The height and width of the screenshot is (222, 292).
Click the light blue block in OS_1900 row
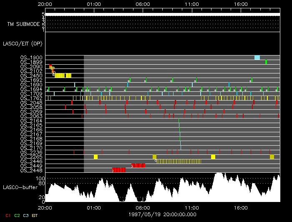tap(257, 58)
